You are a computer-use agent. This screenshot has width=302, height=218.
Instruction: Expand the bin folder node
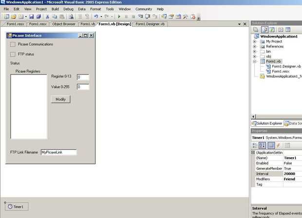tap(255, 52)
